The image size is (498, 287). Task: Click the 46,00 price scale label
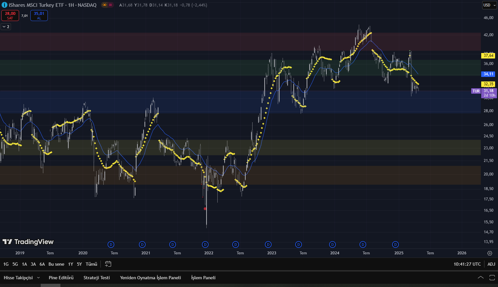[x=488, y=18]
